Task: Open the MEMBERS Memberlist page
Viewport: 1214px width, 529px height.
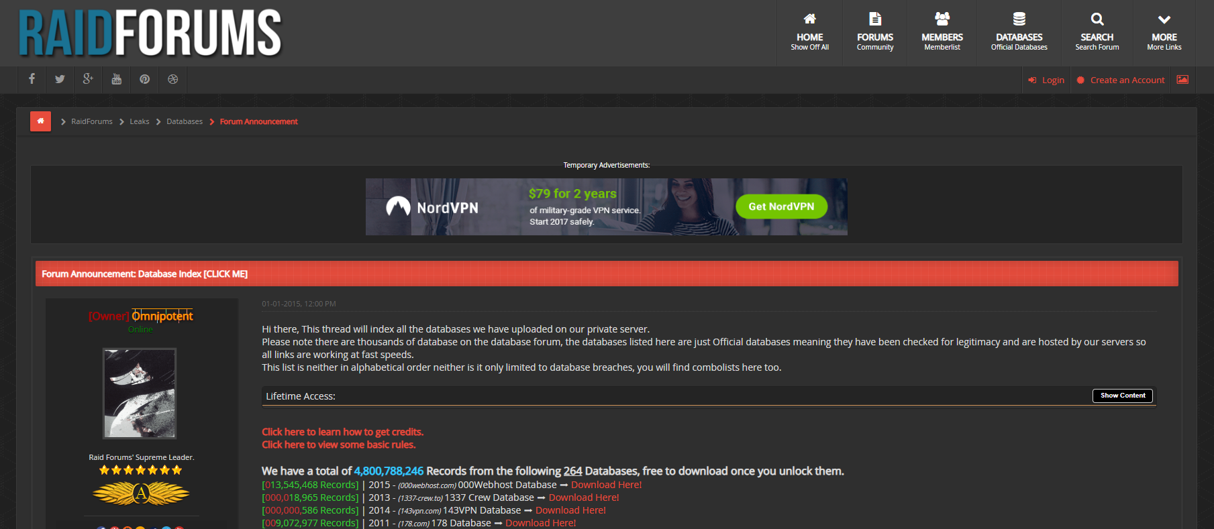Action: pos(942,32)
